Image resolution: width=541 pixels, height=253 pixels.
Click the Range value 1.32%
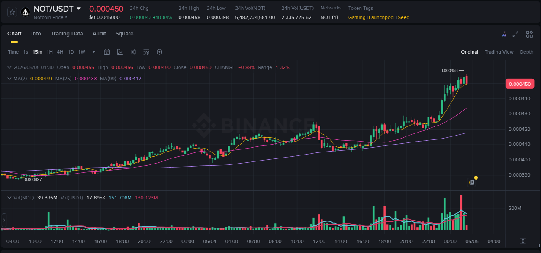(283, 67)
